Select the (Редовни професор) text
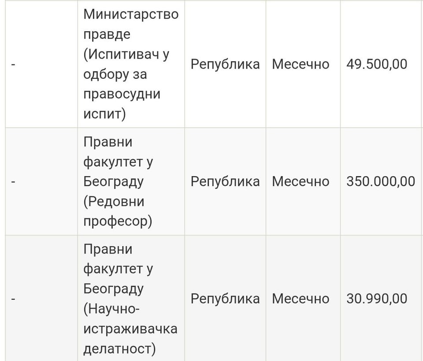Screen dimensions: 423x361 pos(117,211)
